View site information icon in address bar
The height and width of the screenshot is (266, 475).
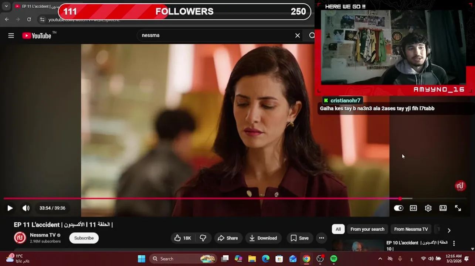coord(42,20)
